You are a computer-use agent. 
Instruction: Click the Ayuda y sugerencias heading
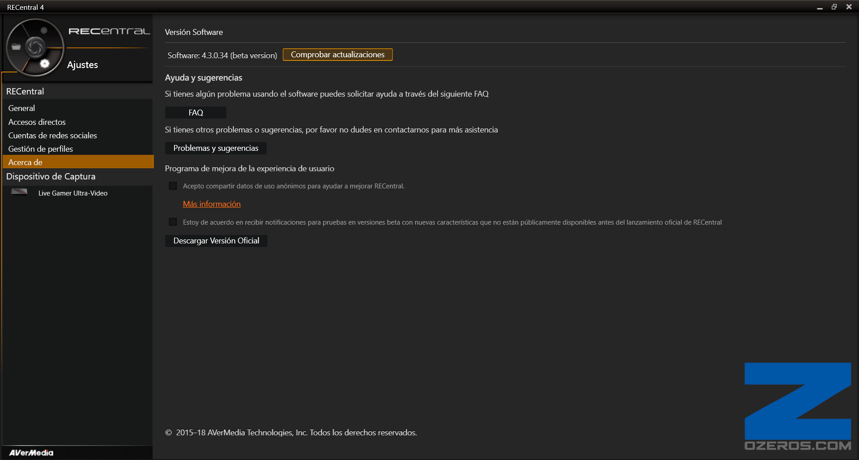(204, 78)
